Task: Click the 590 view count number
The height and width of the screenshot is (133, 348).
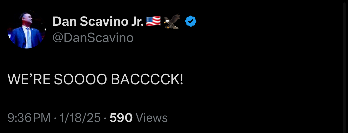Action: coord(121,118)
